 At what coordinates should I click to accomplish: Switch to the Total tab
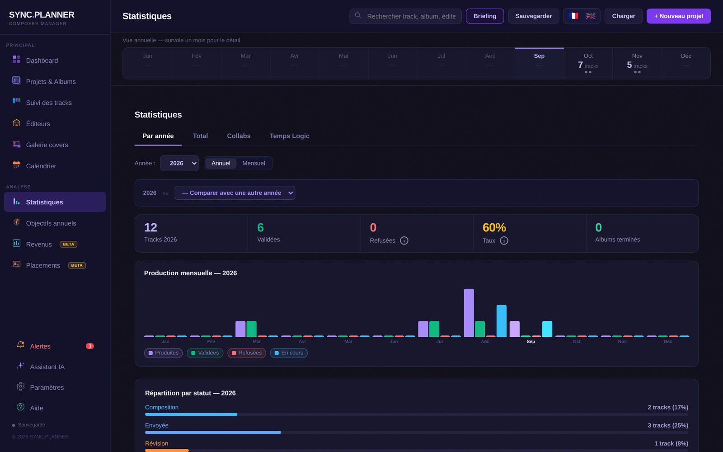click(x=200, y=136)
